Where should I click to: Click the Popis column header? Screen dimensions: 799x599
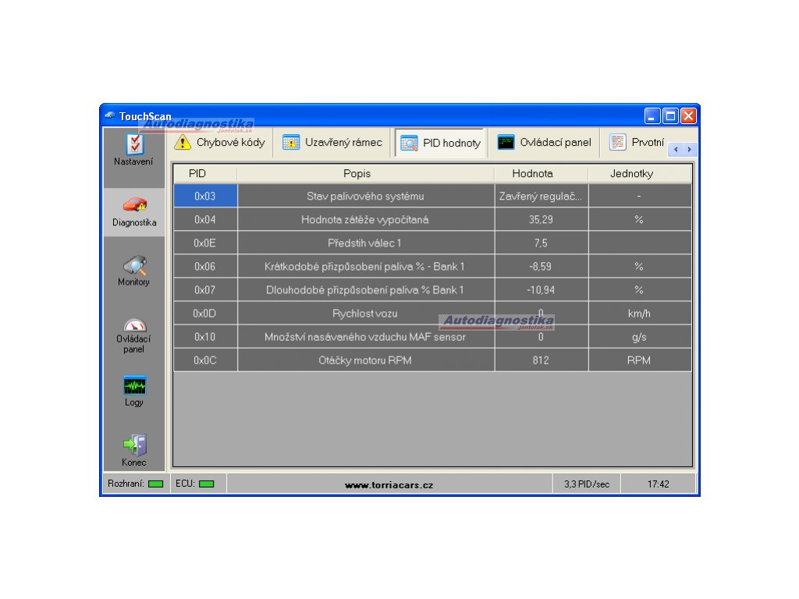click(x=357, y=174)
